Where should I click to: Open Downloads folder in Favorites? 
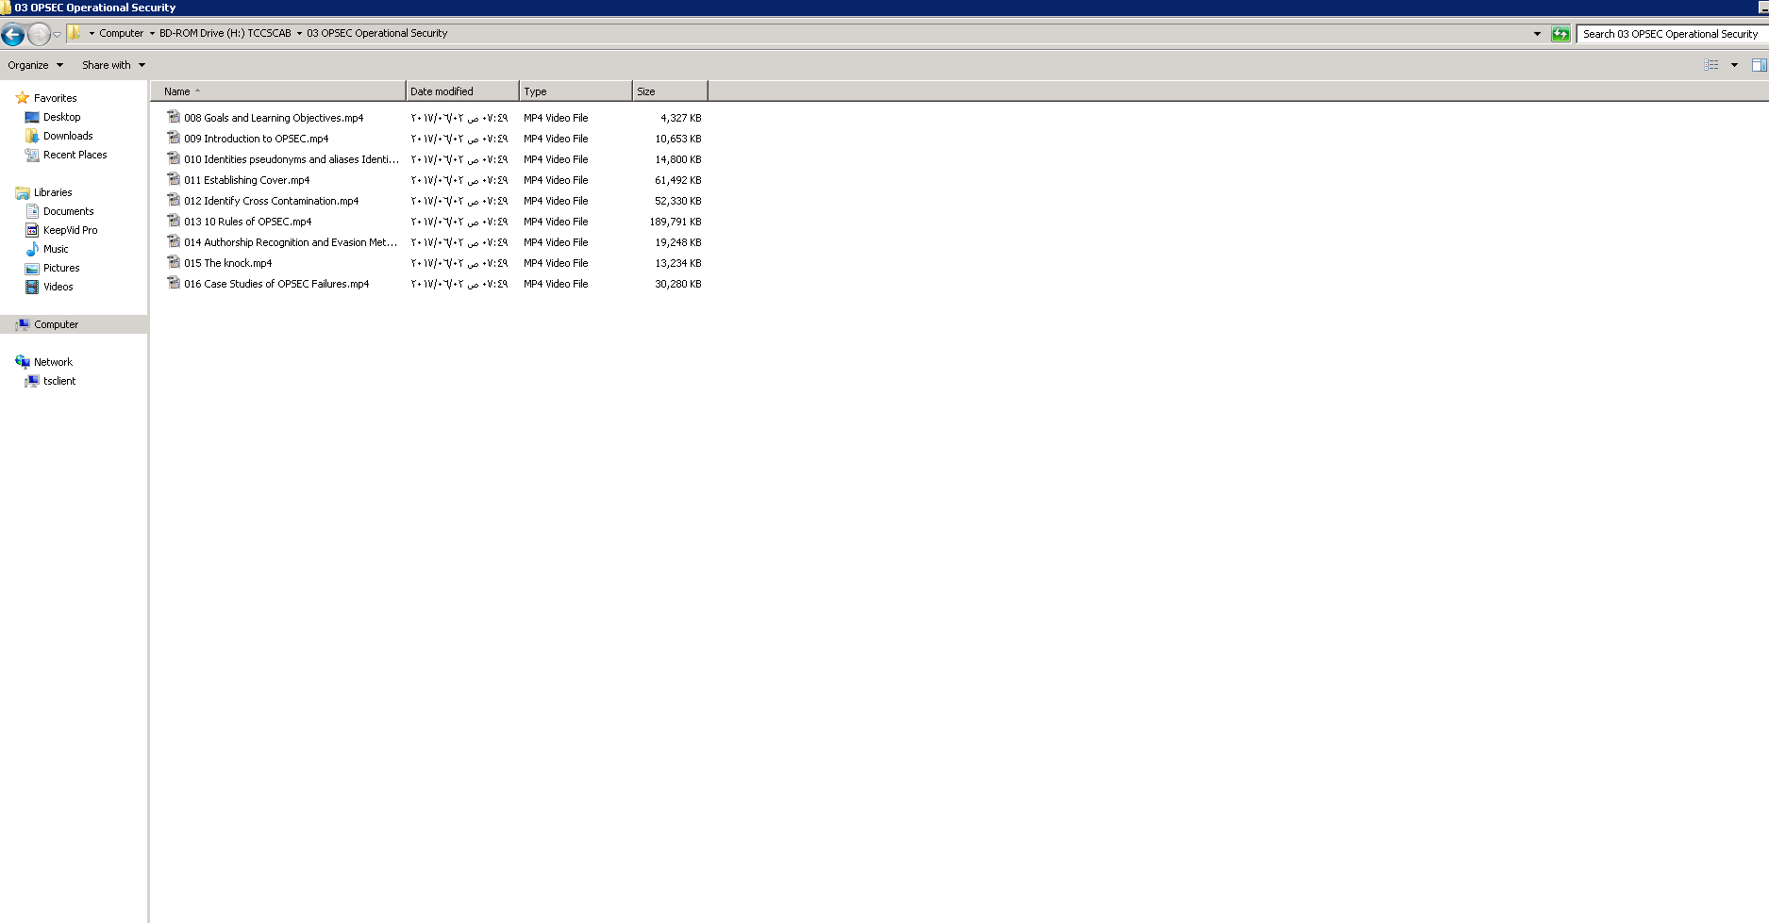pos(68,136)
